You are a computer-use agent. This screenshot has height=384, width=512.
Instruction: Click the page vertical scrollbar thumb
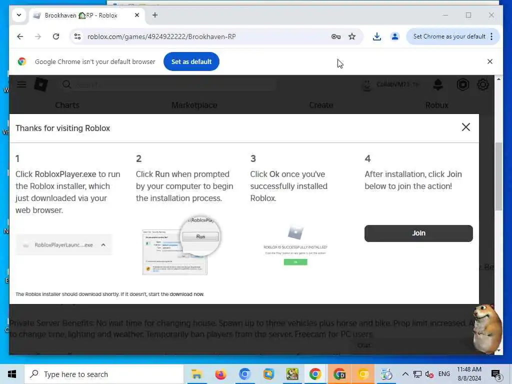[498, 176]
